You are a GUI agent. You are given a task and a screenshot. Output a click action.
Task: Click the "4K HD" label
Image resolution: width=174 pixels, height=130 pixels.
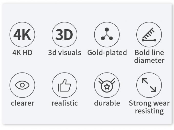coord(22,53)
